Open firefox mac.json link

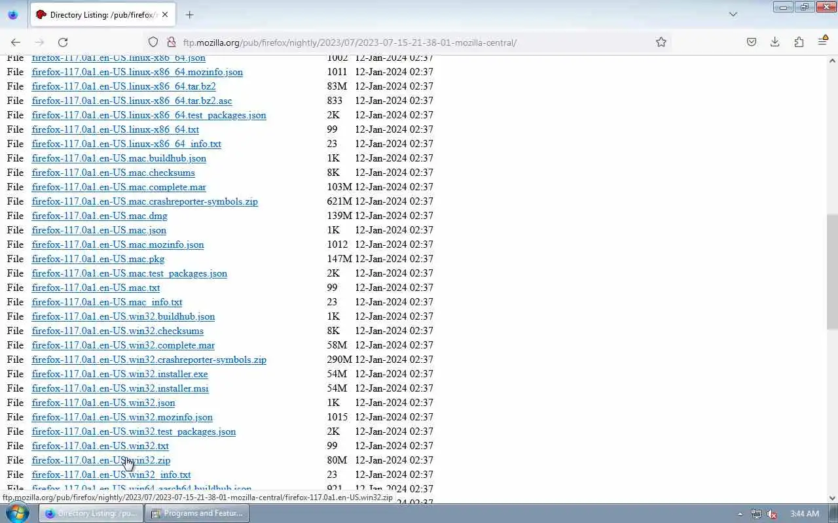click(99, 230)
